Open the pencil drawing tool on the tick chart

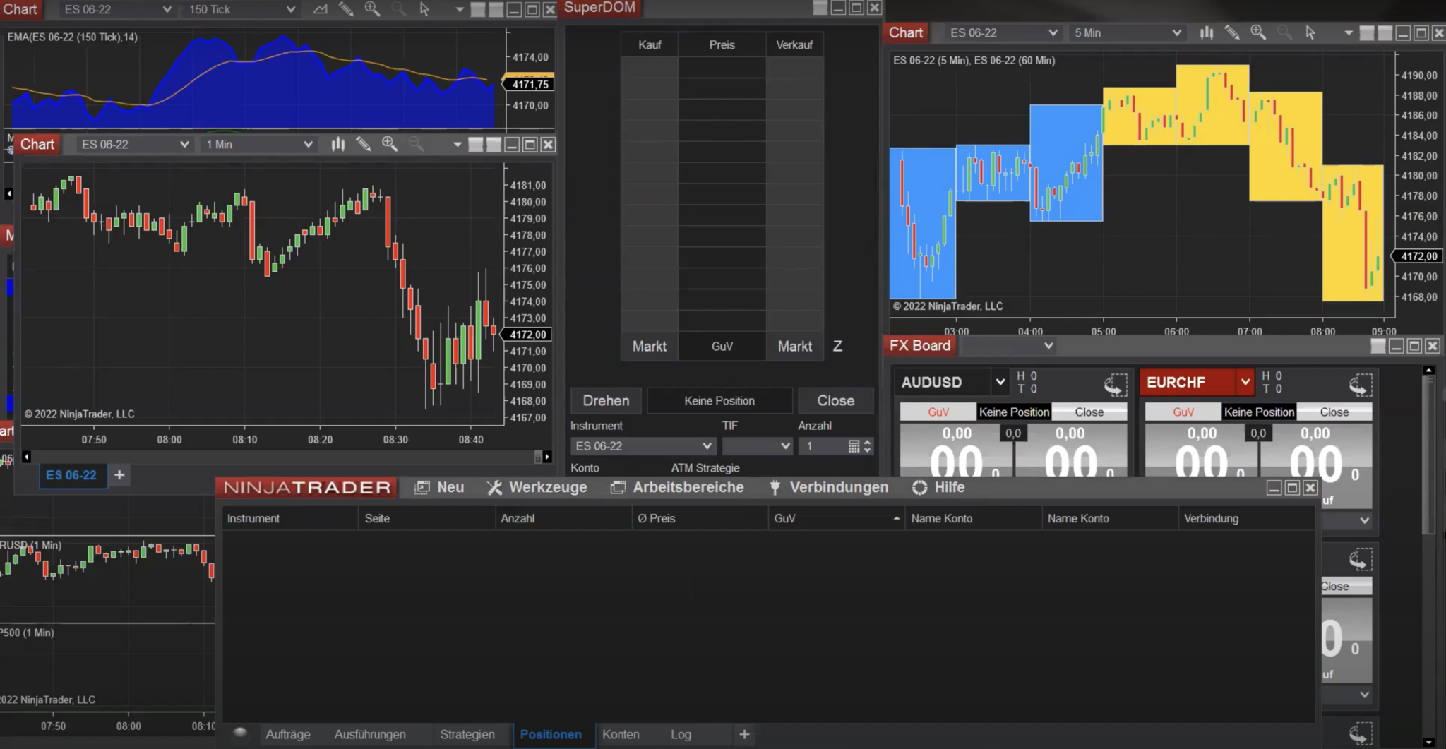click(x=346, y=9)
